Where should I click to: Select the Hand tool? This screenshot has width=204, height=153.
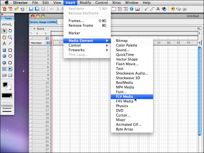coord(4,37)
